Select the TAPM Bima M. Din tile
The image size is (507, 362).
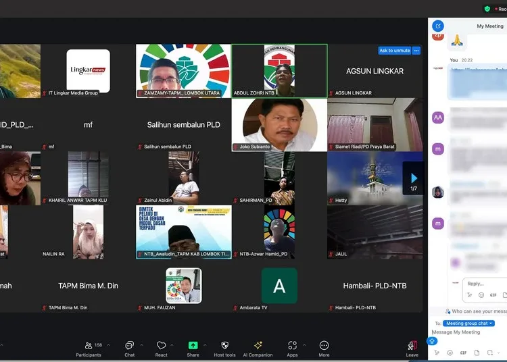click(88, 286)
